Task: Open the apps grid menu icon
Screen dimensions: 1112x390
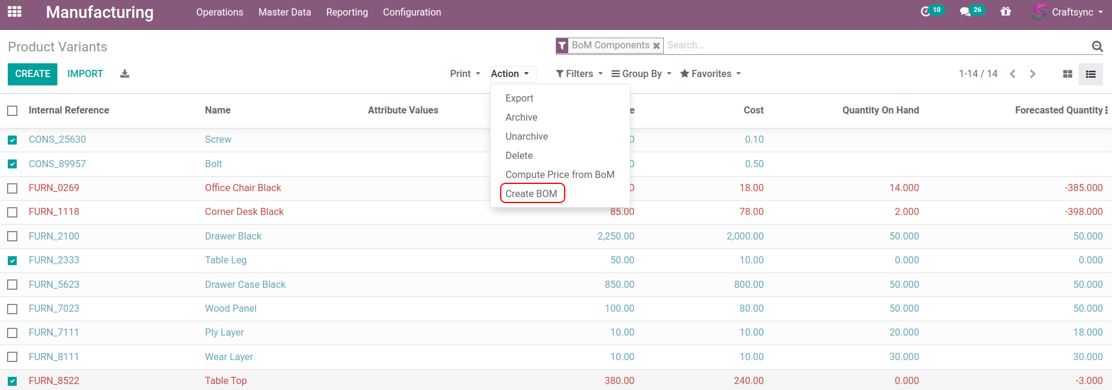Action: point(14,12)
